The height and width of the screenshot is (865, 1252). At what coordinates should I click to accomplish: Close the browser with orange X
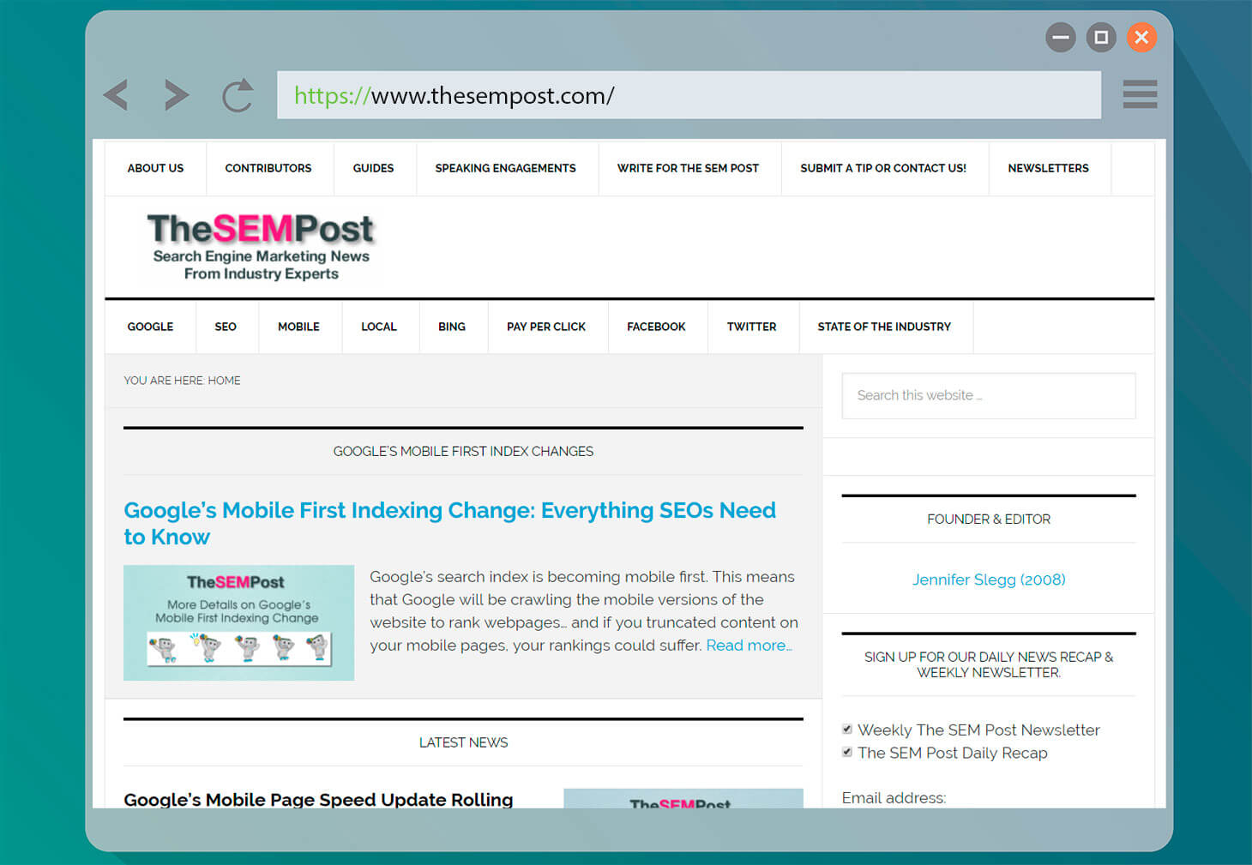pos(1141,37)
